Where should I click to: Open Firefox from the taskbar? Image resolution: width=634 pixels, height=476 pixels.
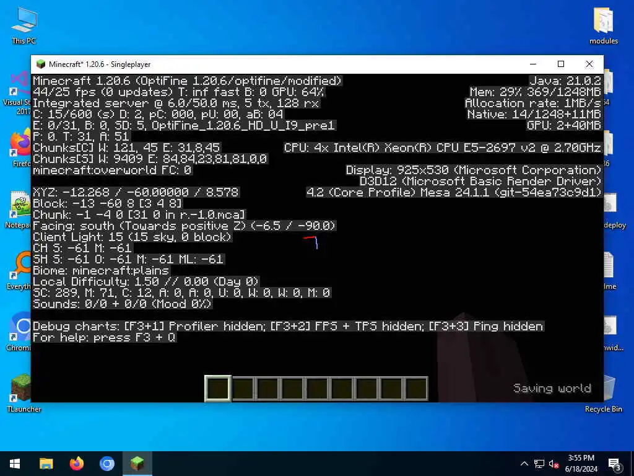[x=76, y=464]
